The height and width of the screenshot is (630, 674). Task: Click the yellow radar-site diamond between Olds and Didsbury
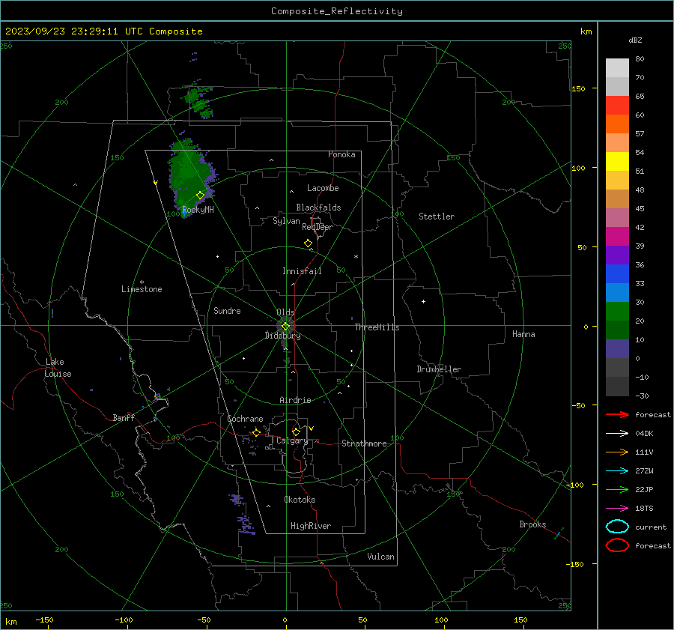click(x=285, y=327)
